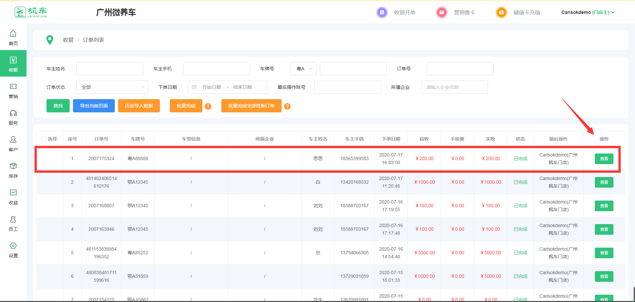This screenshot has width=635, height=302.
Task: Click 查看 for order 2007175324
Action: tap(604, 159)
